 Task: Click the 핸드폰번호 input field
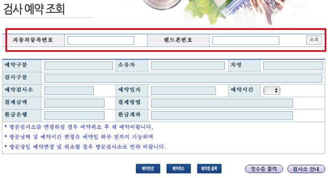(246, 40)
